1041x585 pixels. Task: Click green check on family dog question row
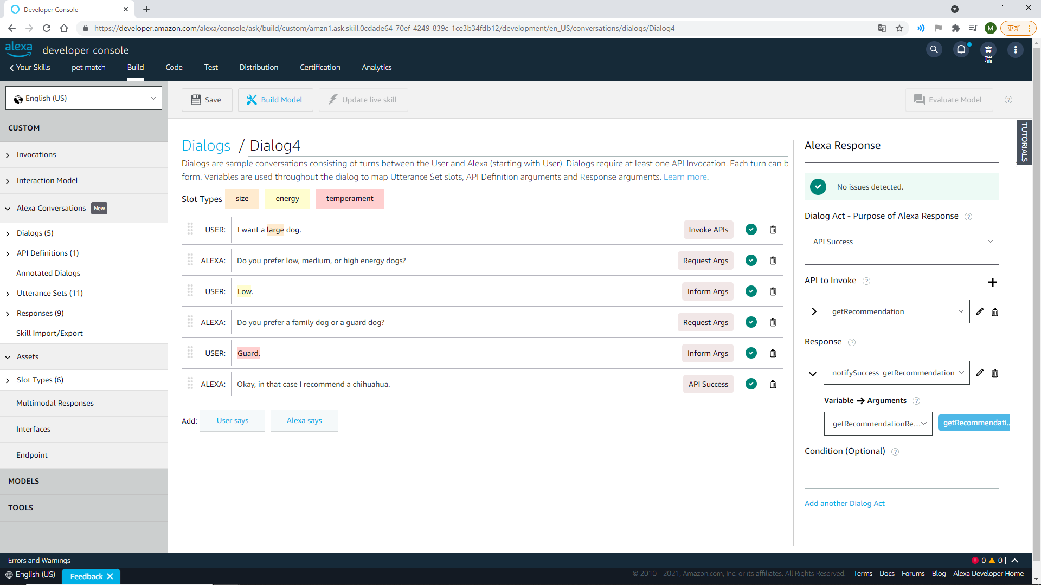751,322
